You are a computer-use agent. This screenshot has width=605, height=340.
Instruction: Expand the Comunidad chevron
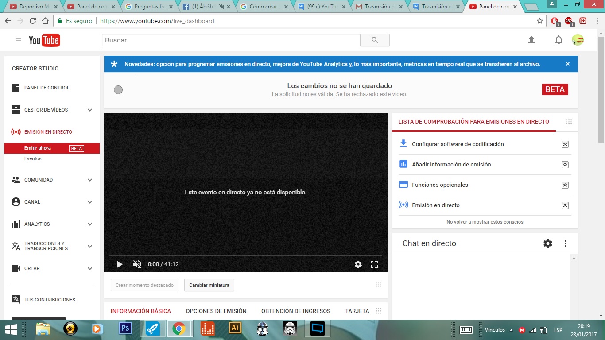coord(90,180)
